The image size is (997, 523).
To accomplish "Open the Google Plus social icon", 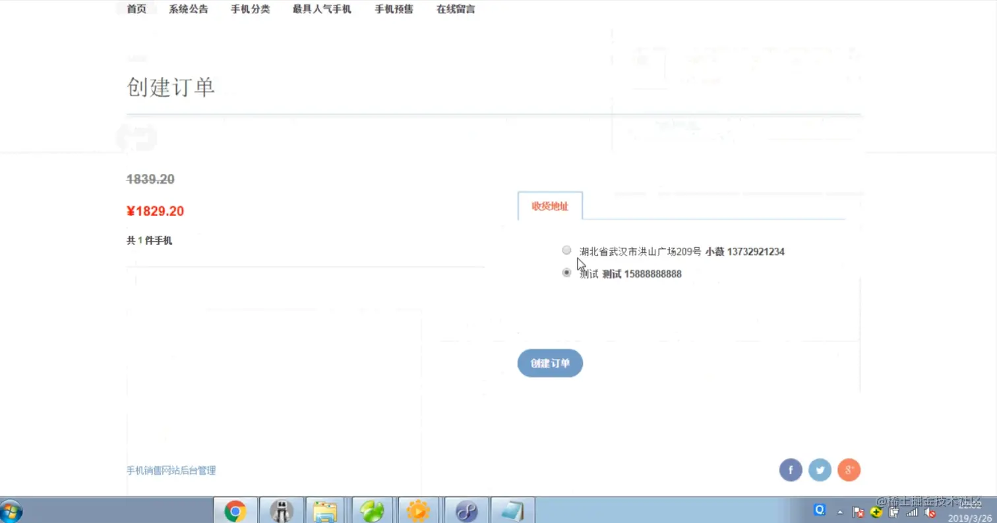I will pyautogui.click(x=849, y=470).
